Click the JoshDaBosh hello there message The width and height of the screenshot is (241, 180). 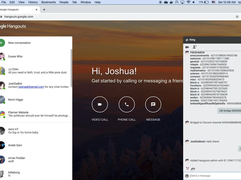(x=205, y=141)
